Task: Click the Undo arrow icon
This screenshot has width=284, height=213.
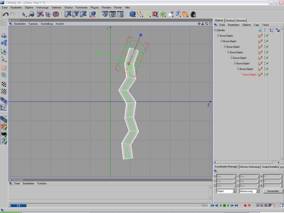Action: click(5, 14)
